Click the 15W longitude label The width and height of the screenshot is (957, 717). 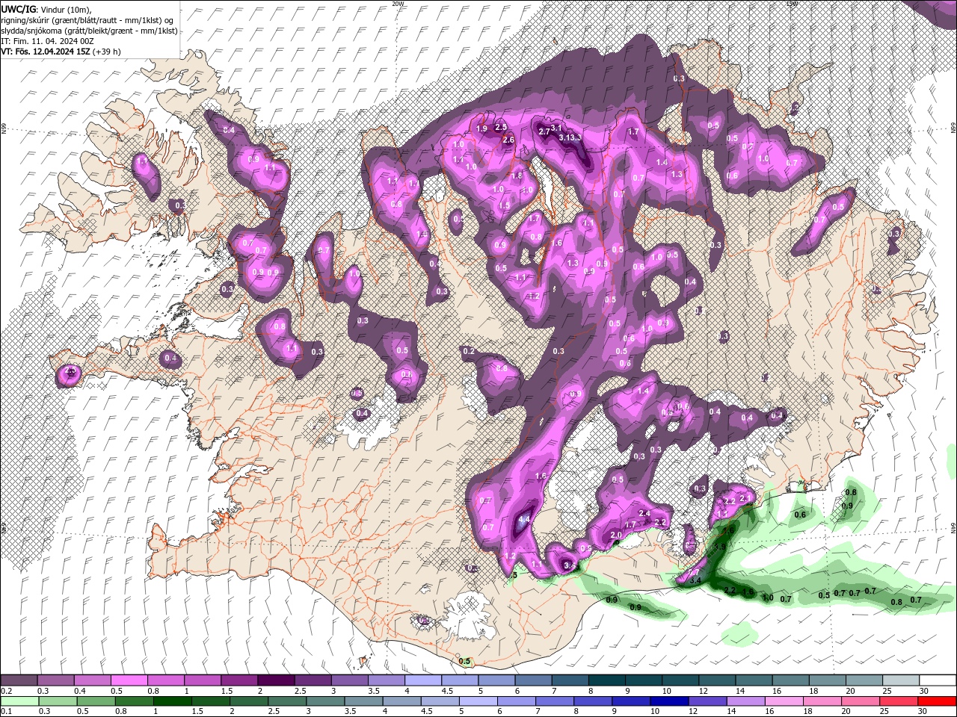[793, 4]
